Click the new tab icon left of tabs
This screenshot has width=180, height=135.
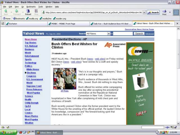pos(3,24)
